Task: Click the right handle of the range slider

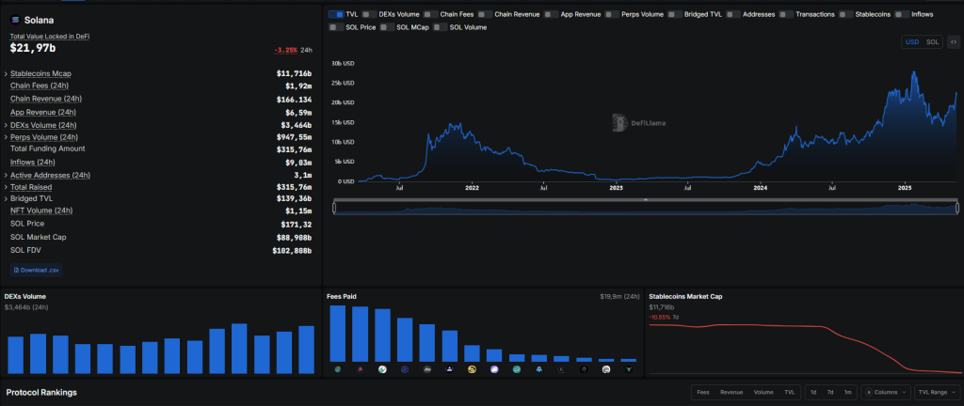Action: [x=957, y=209]
